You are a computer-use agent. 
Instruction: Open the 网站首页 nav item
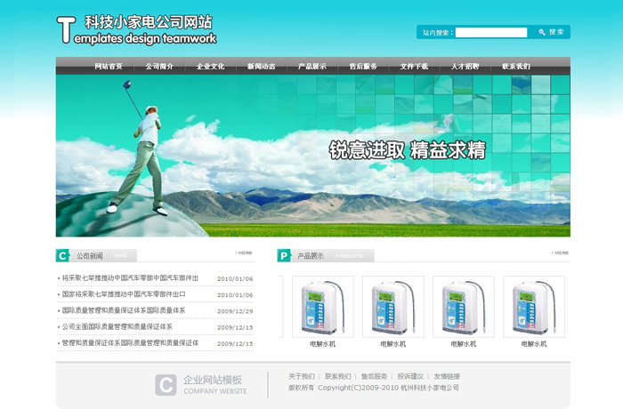pos(109,67)
